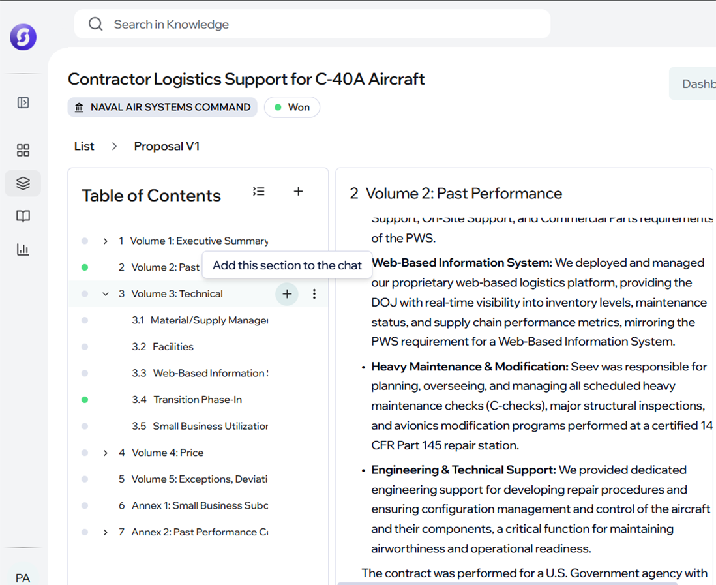This screenshot has width=716, height=585.
Task: Expand Volume 4: Price chevron
Action: pyautogui.click(x=106, y=453)
